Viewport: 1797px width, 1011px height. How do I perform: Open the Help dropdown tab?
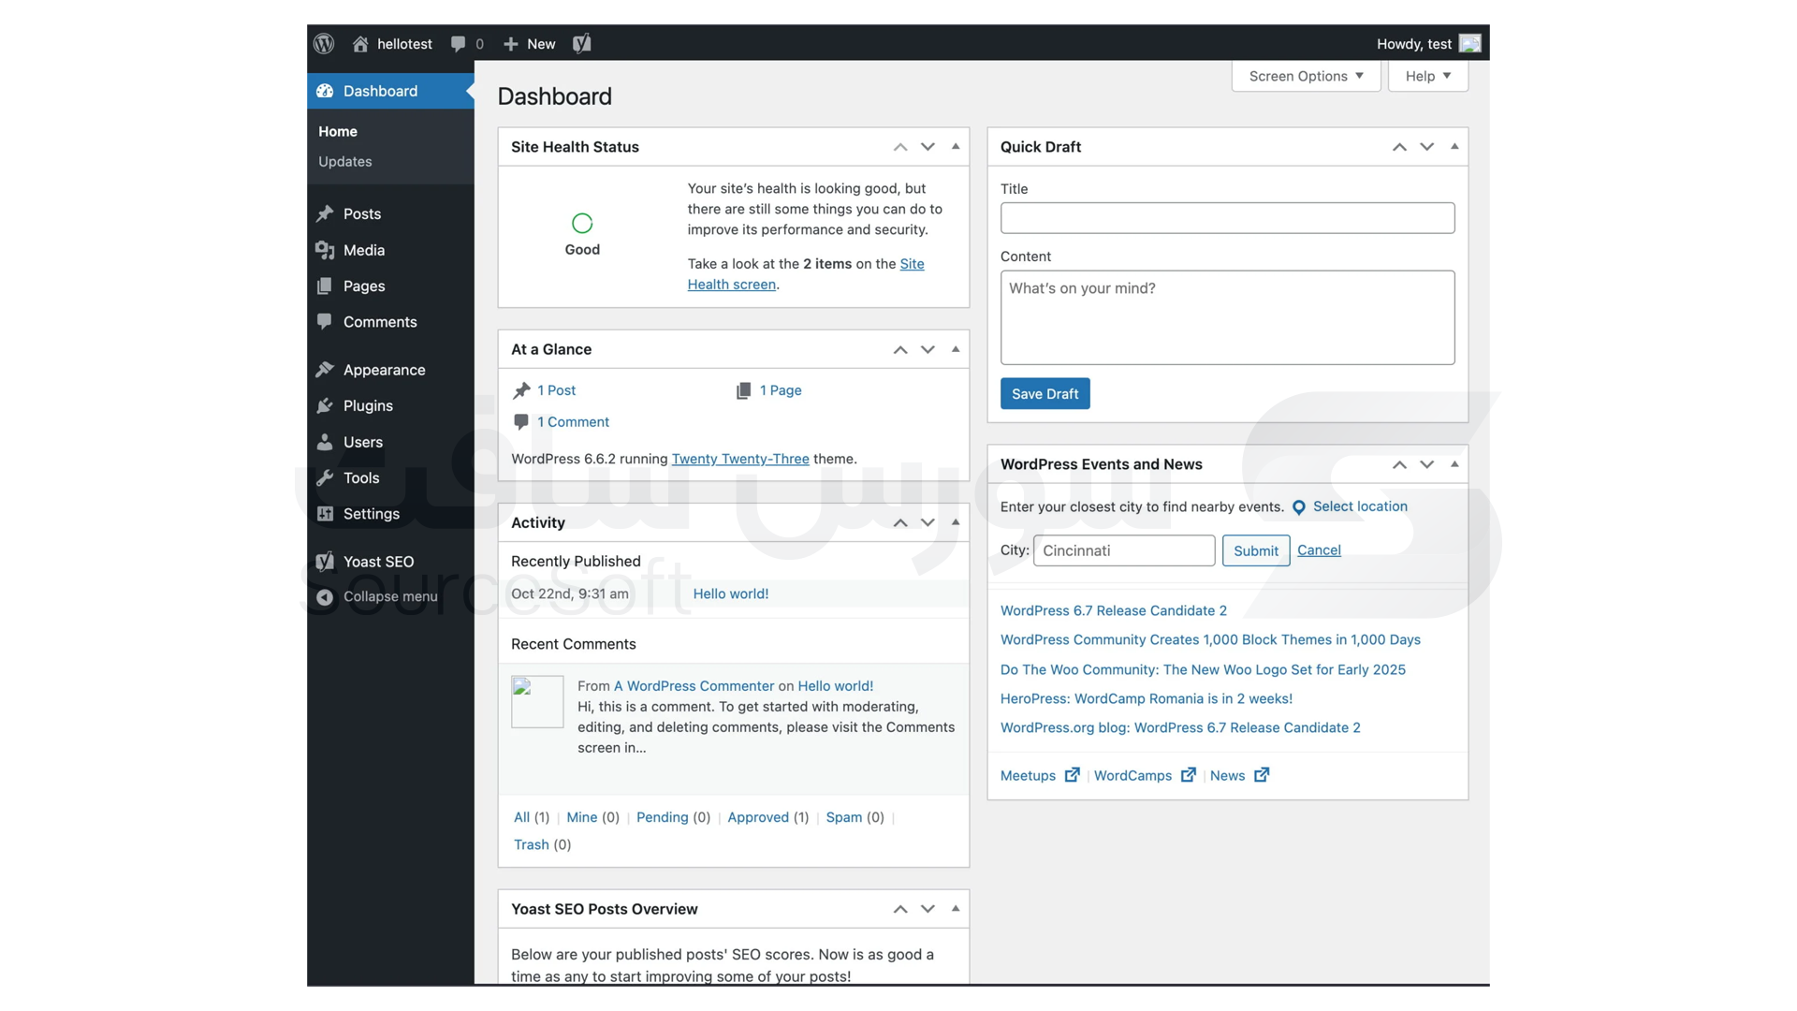pos(1427,76)
